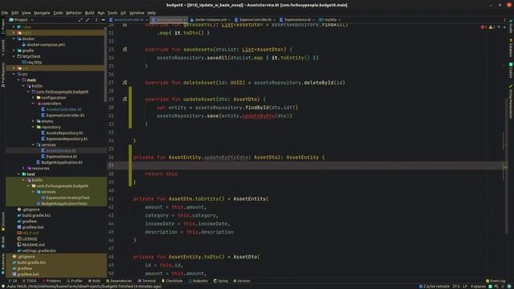Screen dimensions: 514x289
Task: Open the Terminal tool window
Action: [x=147, y=281]
